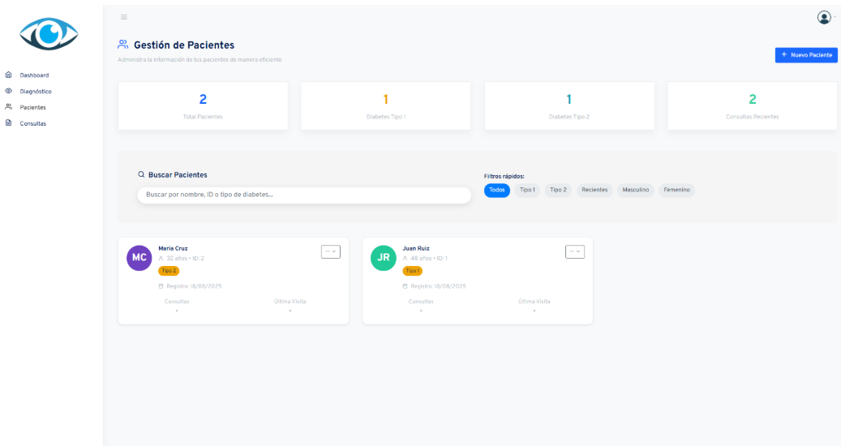Screen dimensions: 841x446
Task: Click the Consultas document icon
Action: click(9, 122)
